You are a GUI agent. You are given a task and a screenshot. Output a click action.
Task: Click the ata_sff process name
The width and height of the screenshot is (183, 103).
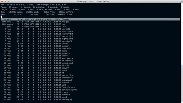pos(65,68)
